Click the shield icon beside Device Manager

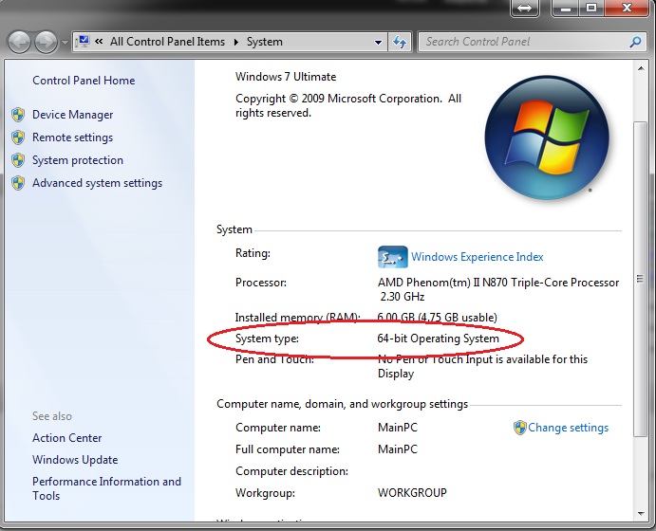[18, 115]
